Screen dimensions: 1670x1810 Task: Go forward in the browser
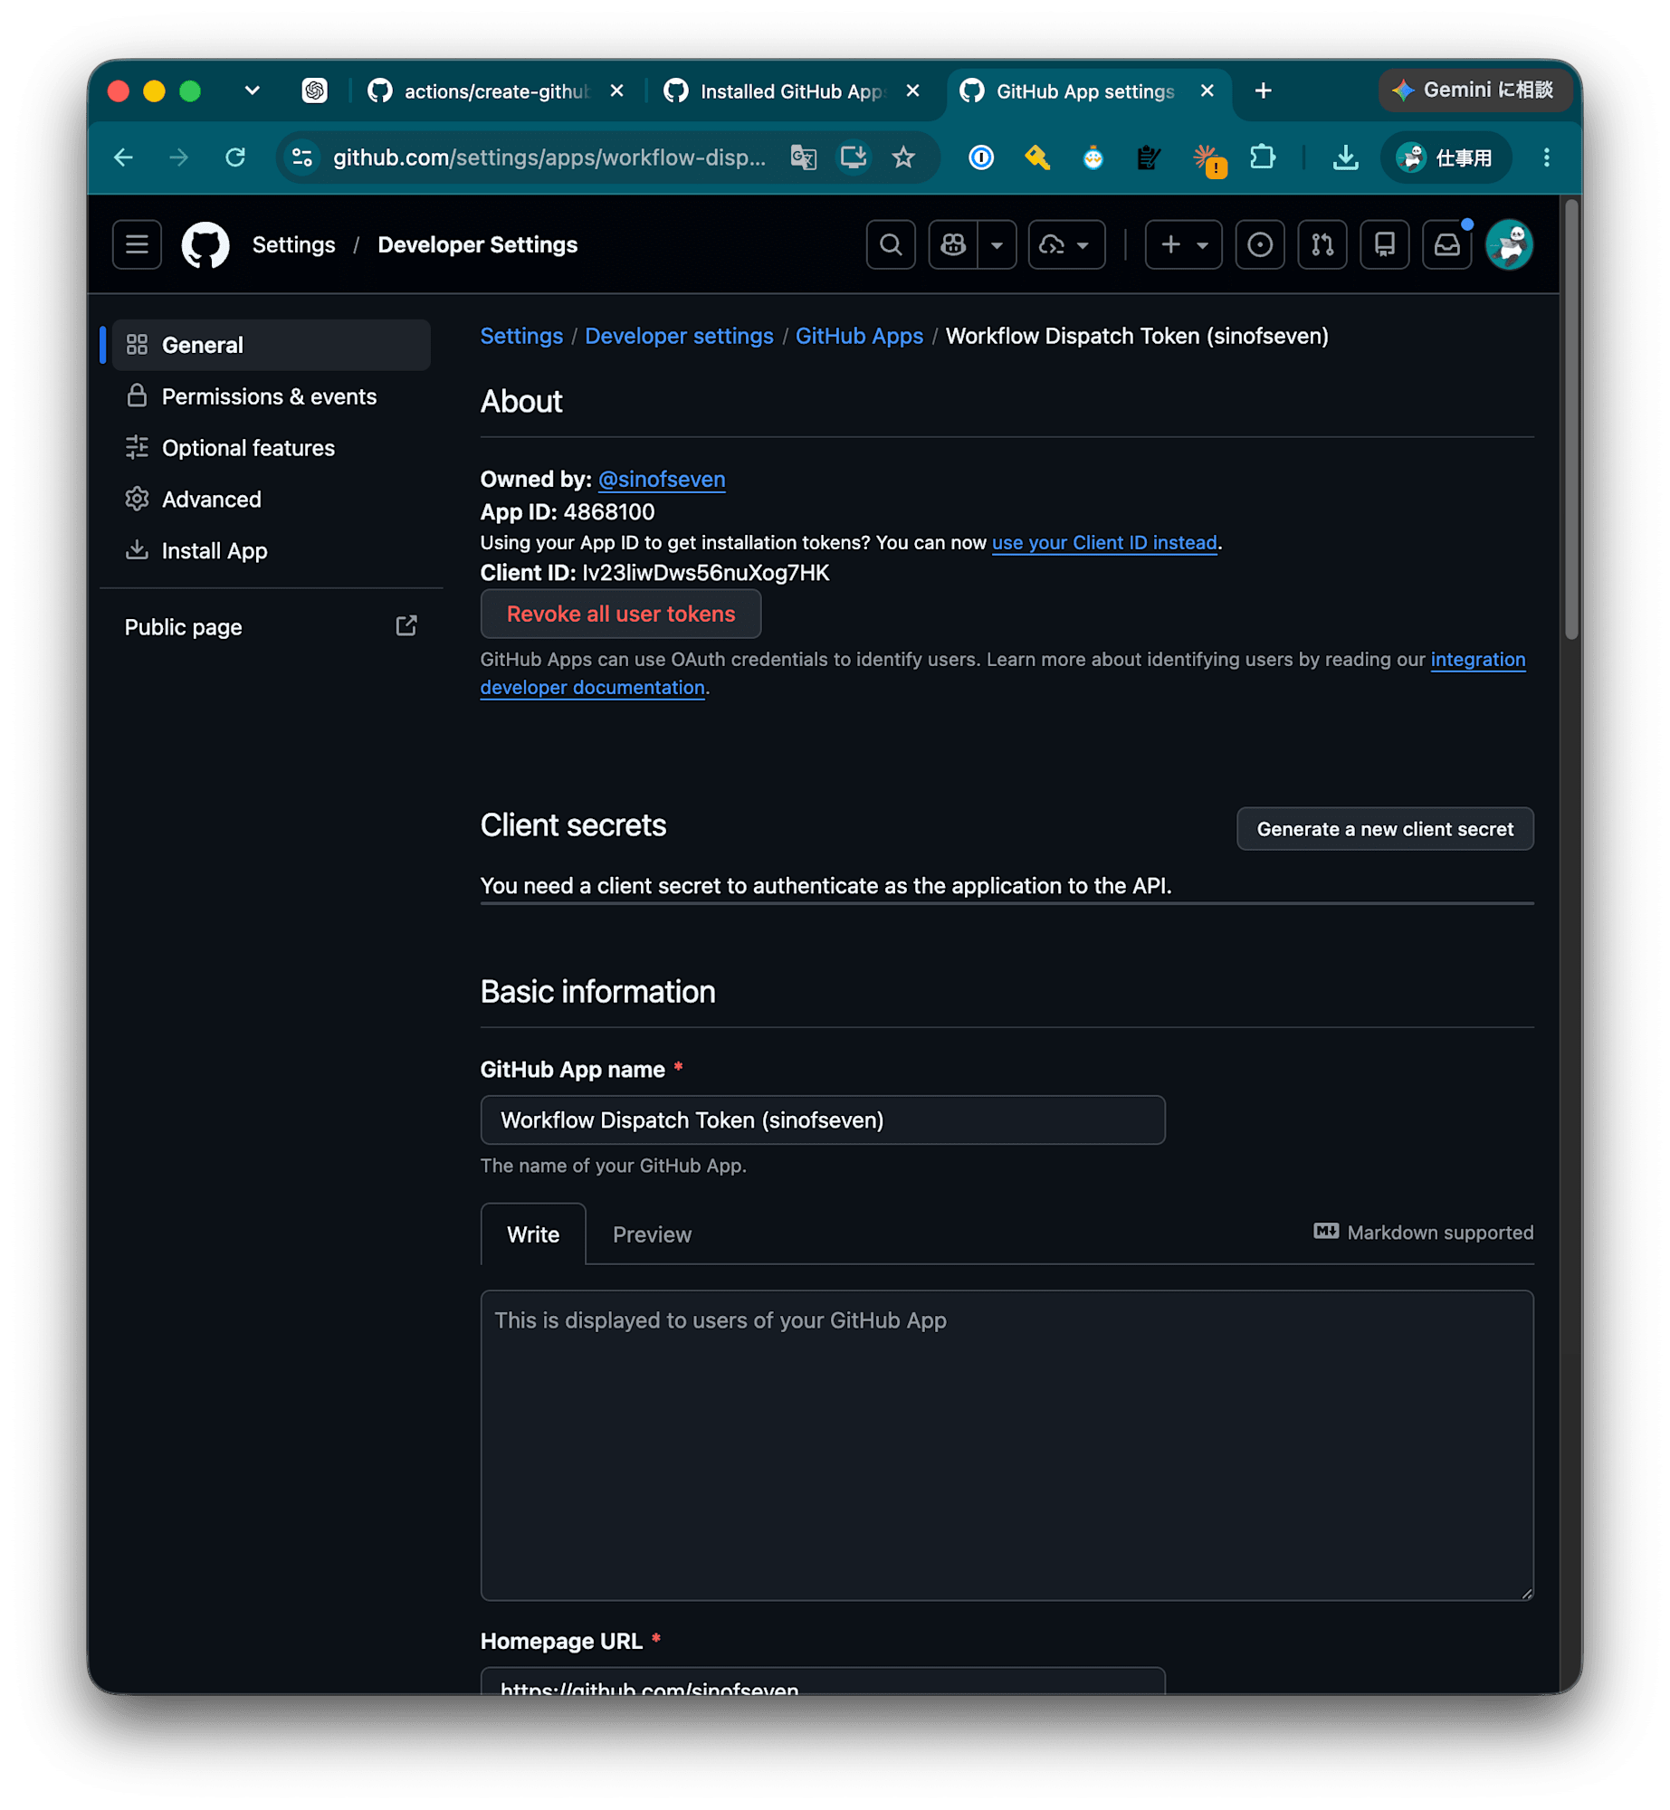click(179, 157)
